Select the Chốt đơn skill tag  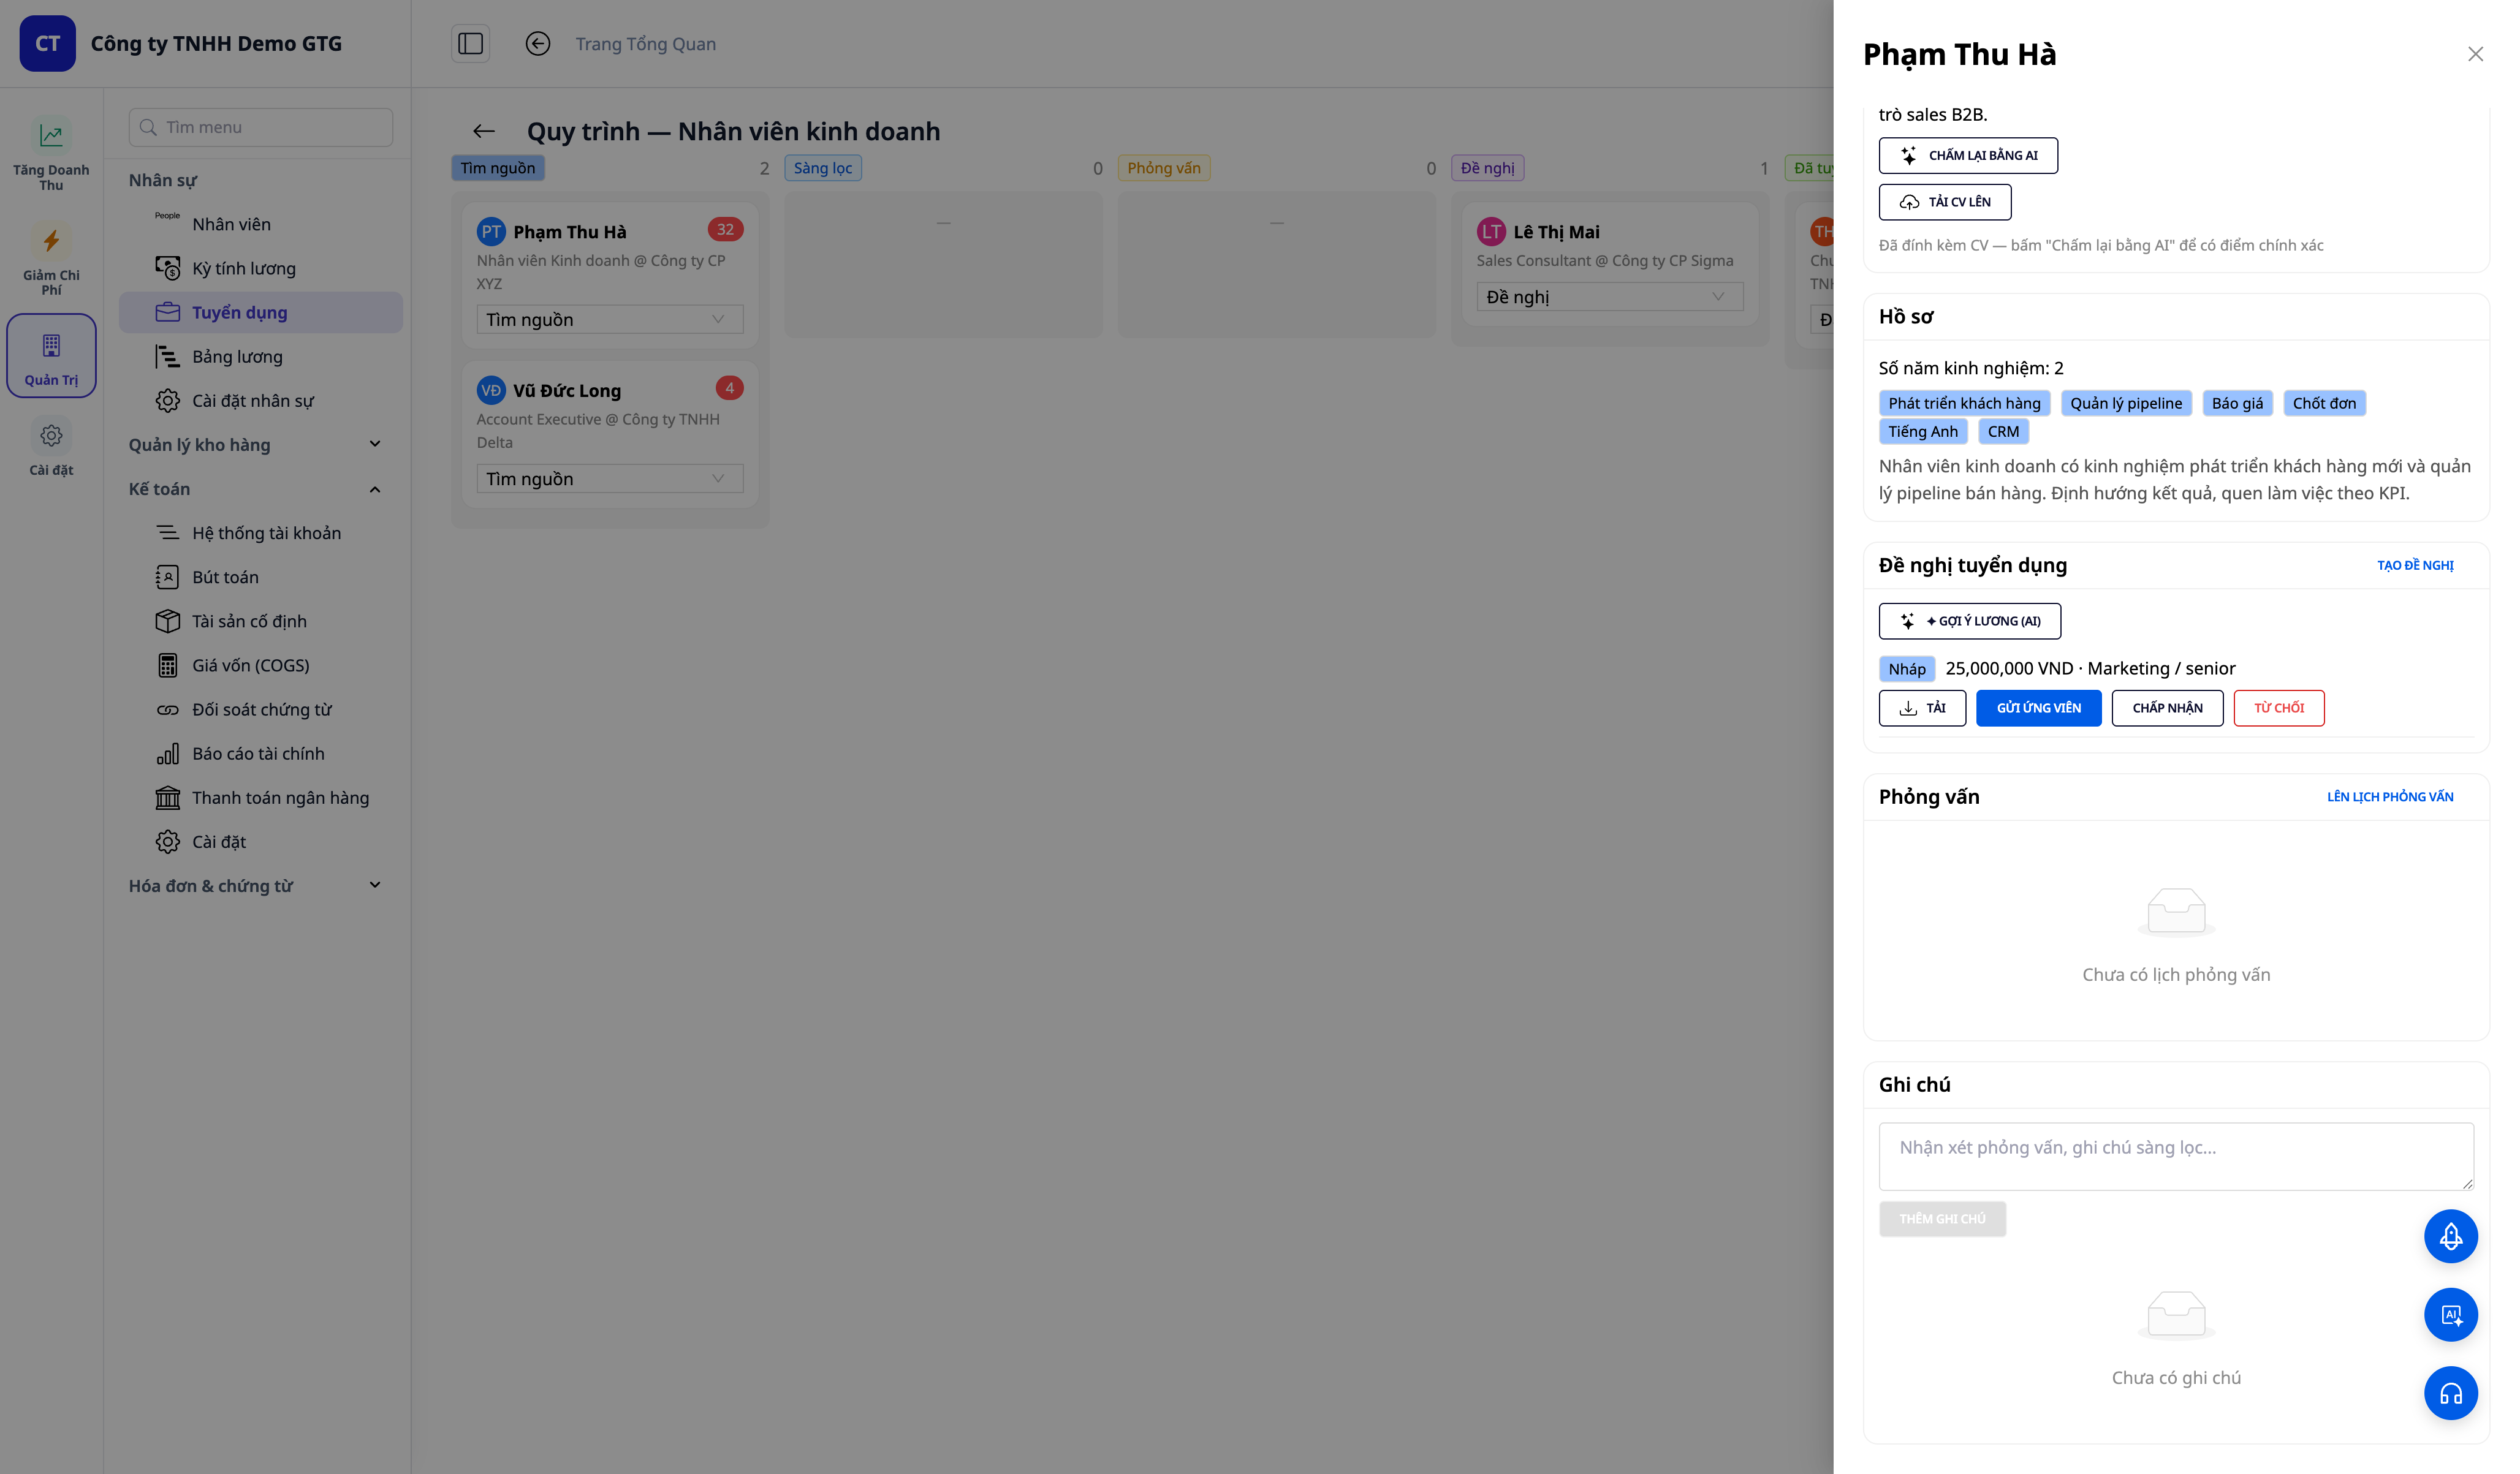pos(2324,403)
